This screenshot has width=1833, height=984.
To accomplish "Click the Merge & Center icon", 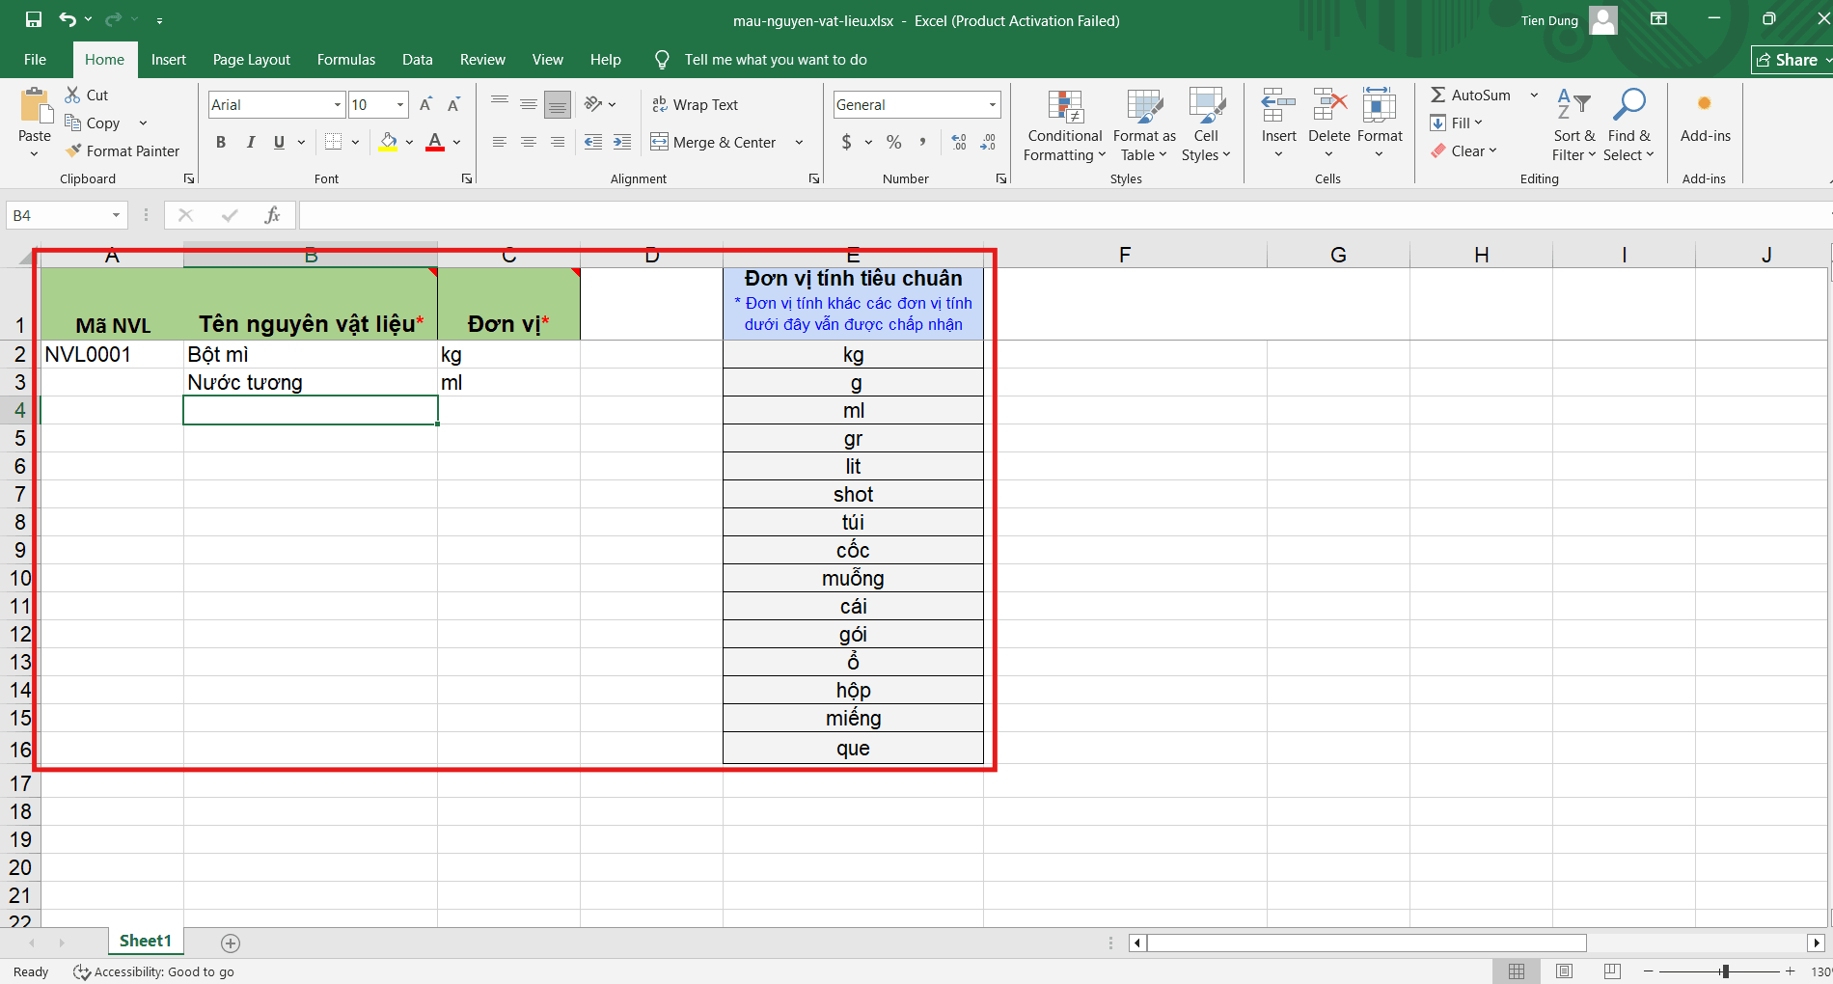I will 660,142.
